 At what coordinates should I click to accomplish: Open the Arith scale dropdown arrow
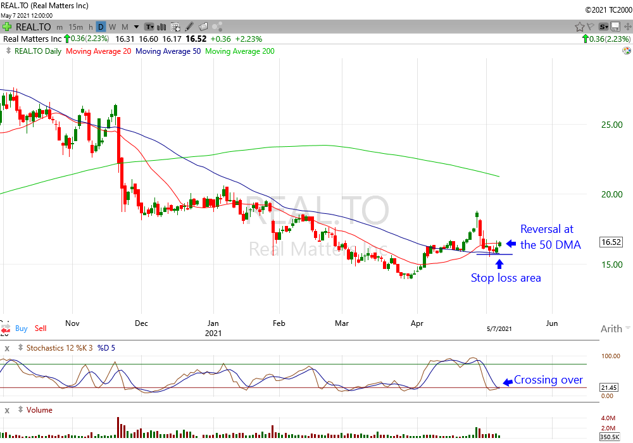click(628, 328)
